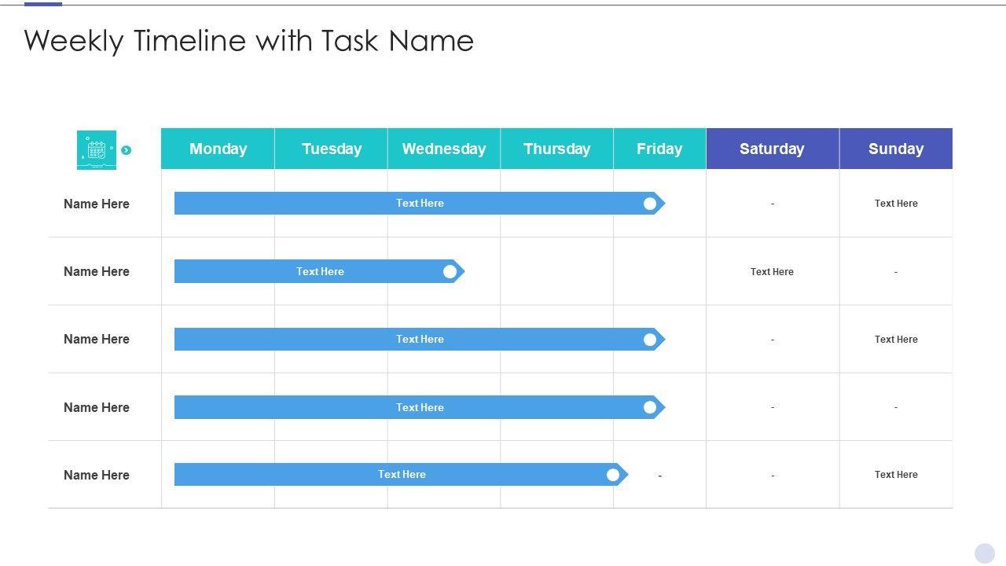Select the purple Sunday column header
This screenshot has height=566, width=1006.
click(895, 149)
